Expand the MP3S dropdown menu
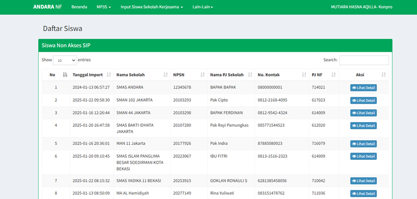The width and height of the screenshot is (417, 199). [x=104, y=7]
